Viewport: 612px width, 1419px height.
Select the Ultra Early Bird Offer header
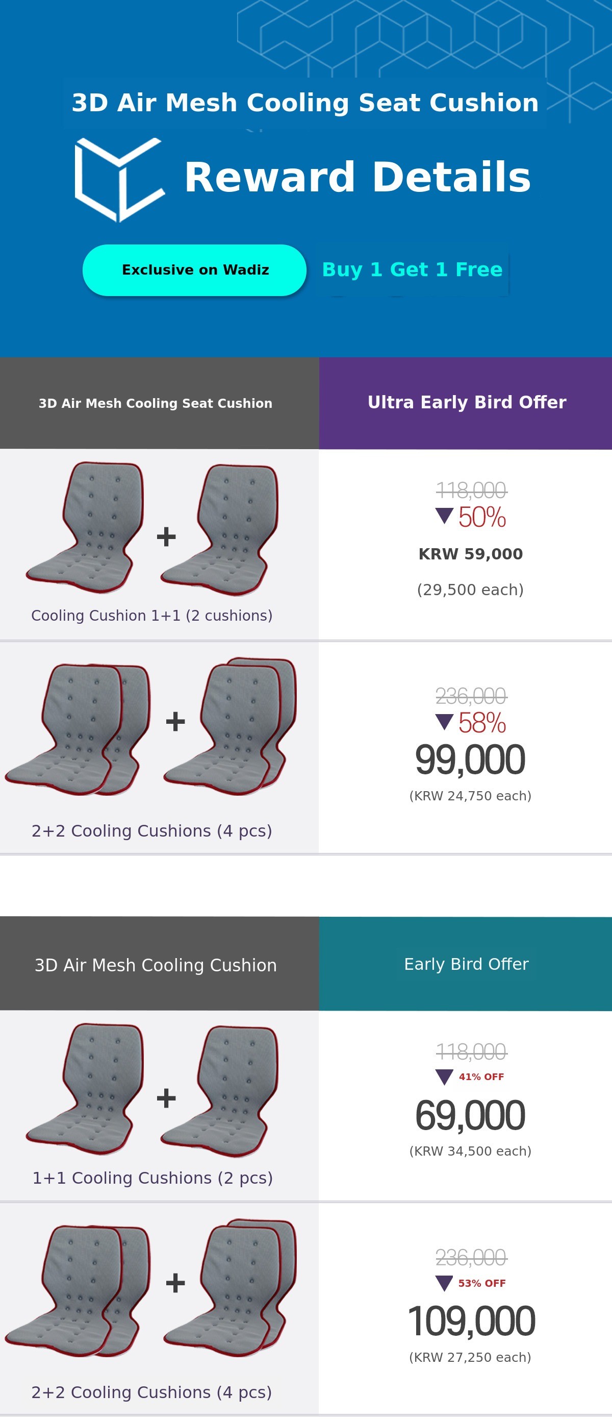pos(466,403)
